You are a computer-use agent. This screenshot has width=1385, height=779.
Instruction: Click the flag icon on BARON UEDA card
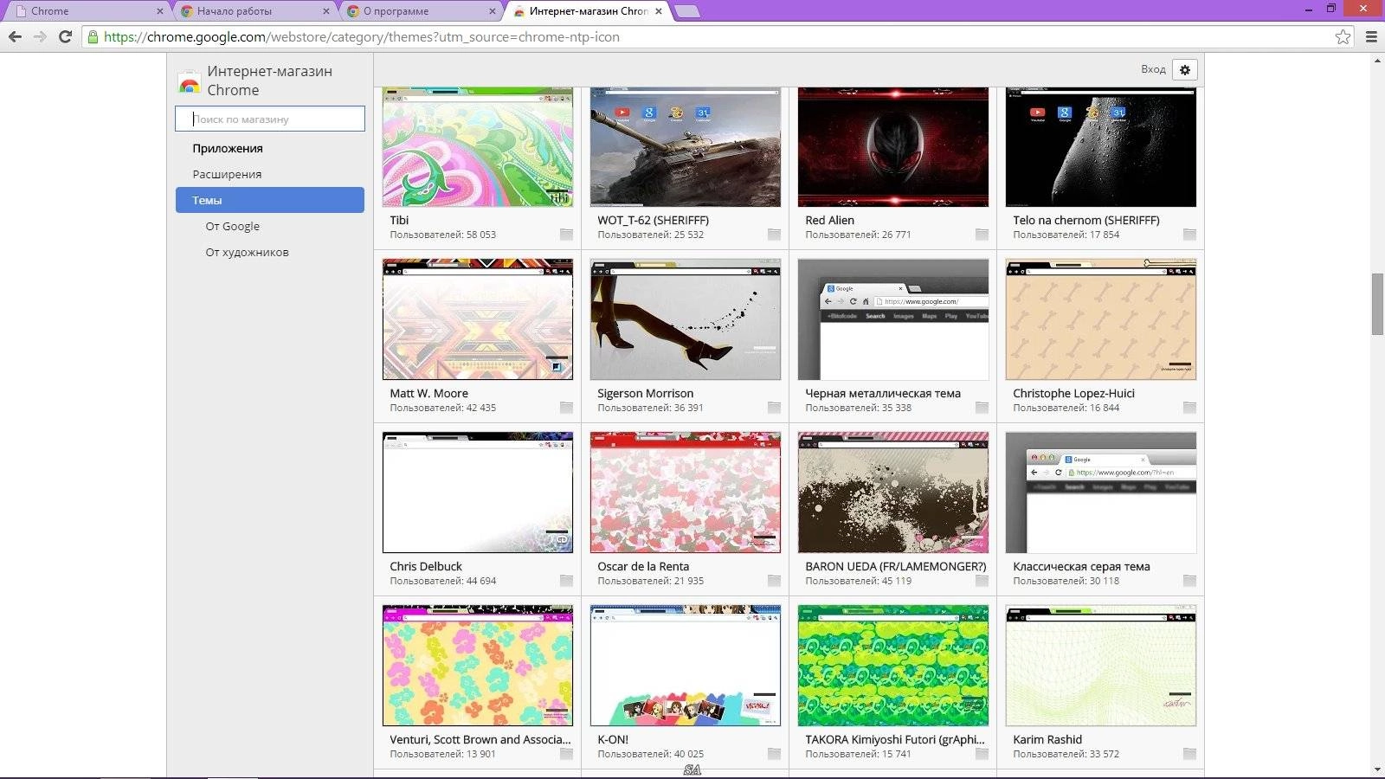(982, 581)
